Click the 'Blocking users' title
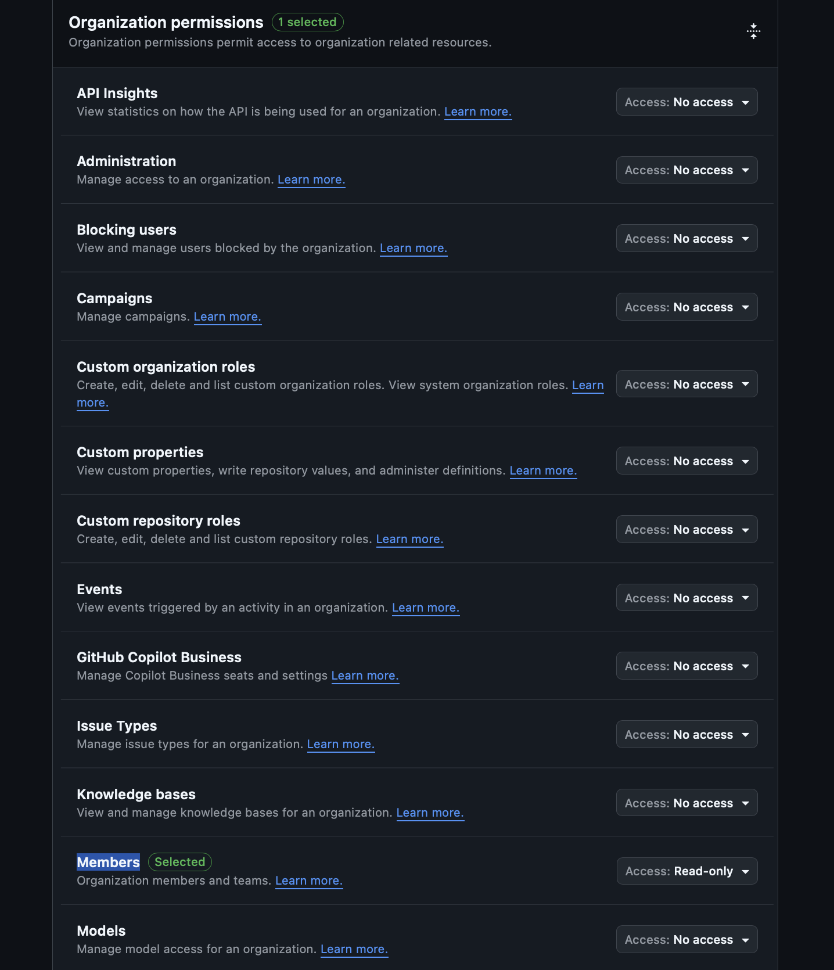Screen dimensions: 834x970 point(127,230)
